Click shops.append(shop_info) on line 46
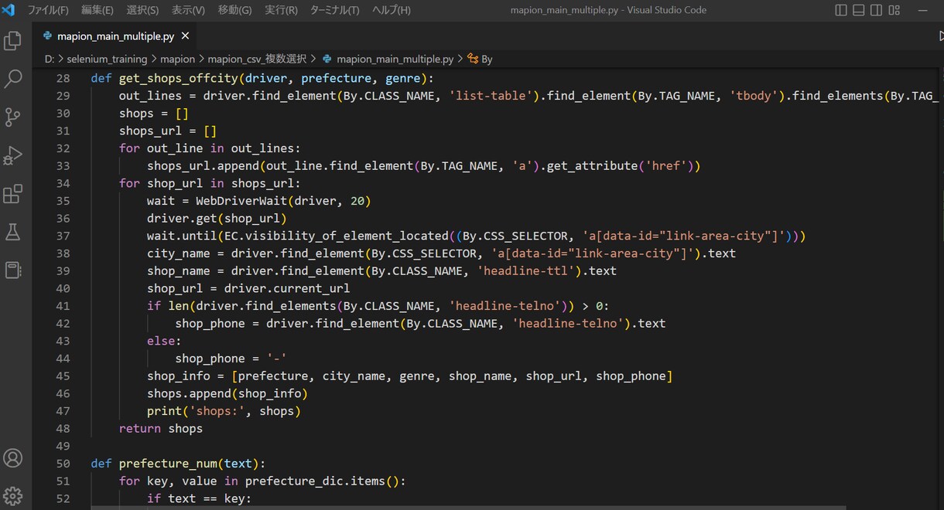This screenshot has width=944, height=510. (227, 393)
